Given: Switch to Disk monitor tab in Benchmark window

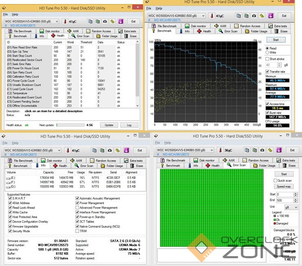Looking at the screenshot, I should point(196,26).
